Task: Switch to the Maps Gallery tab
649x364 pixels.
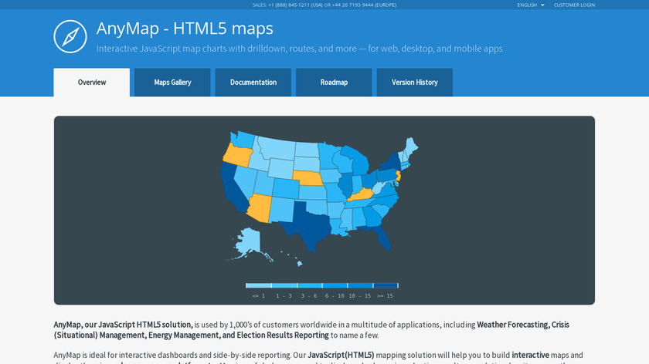Action: point(172,83)
